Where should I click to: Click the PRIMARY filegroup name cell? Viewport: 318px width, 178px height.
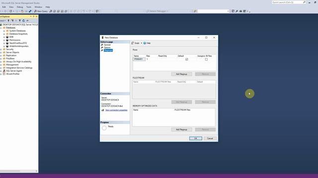pyautogui.click(x=139, y=59)
